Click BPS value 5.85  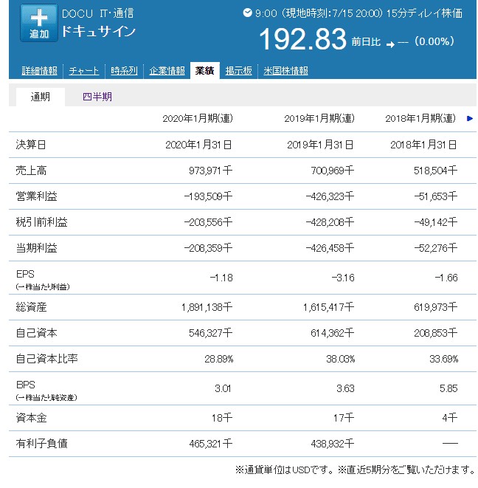pos(448,388)
